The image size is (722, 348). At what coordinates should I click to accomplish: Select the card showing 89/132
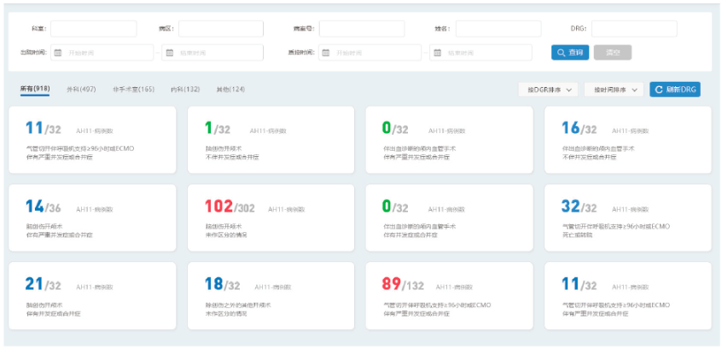tap(449, 295)
